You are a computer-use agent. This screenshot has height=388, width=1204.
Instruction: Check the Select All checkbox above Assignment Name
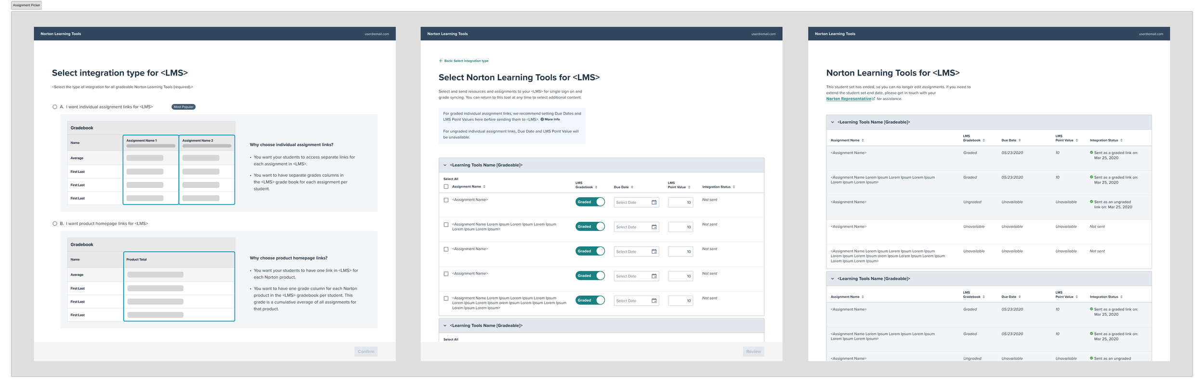click(446, 187)
